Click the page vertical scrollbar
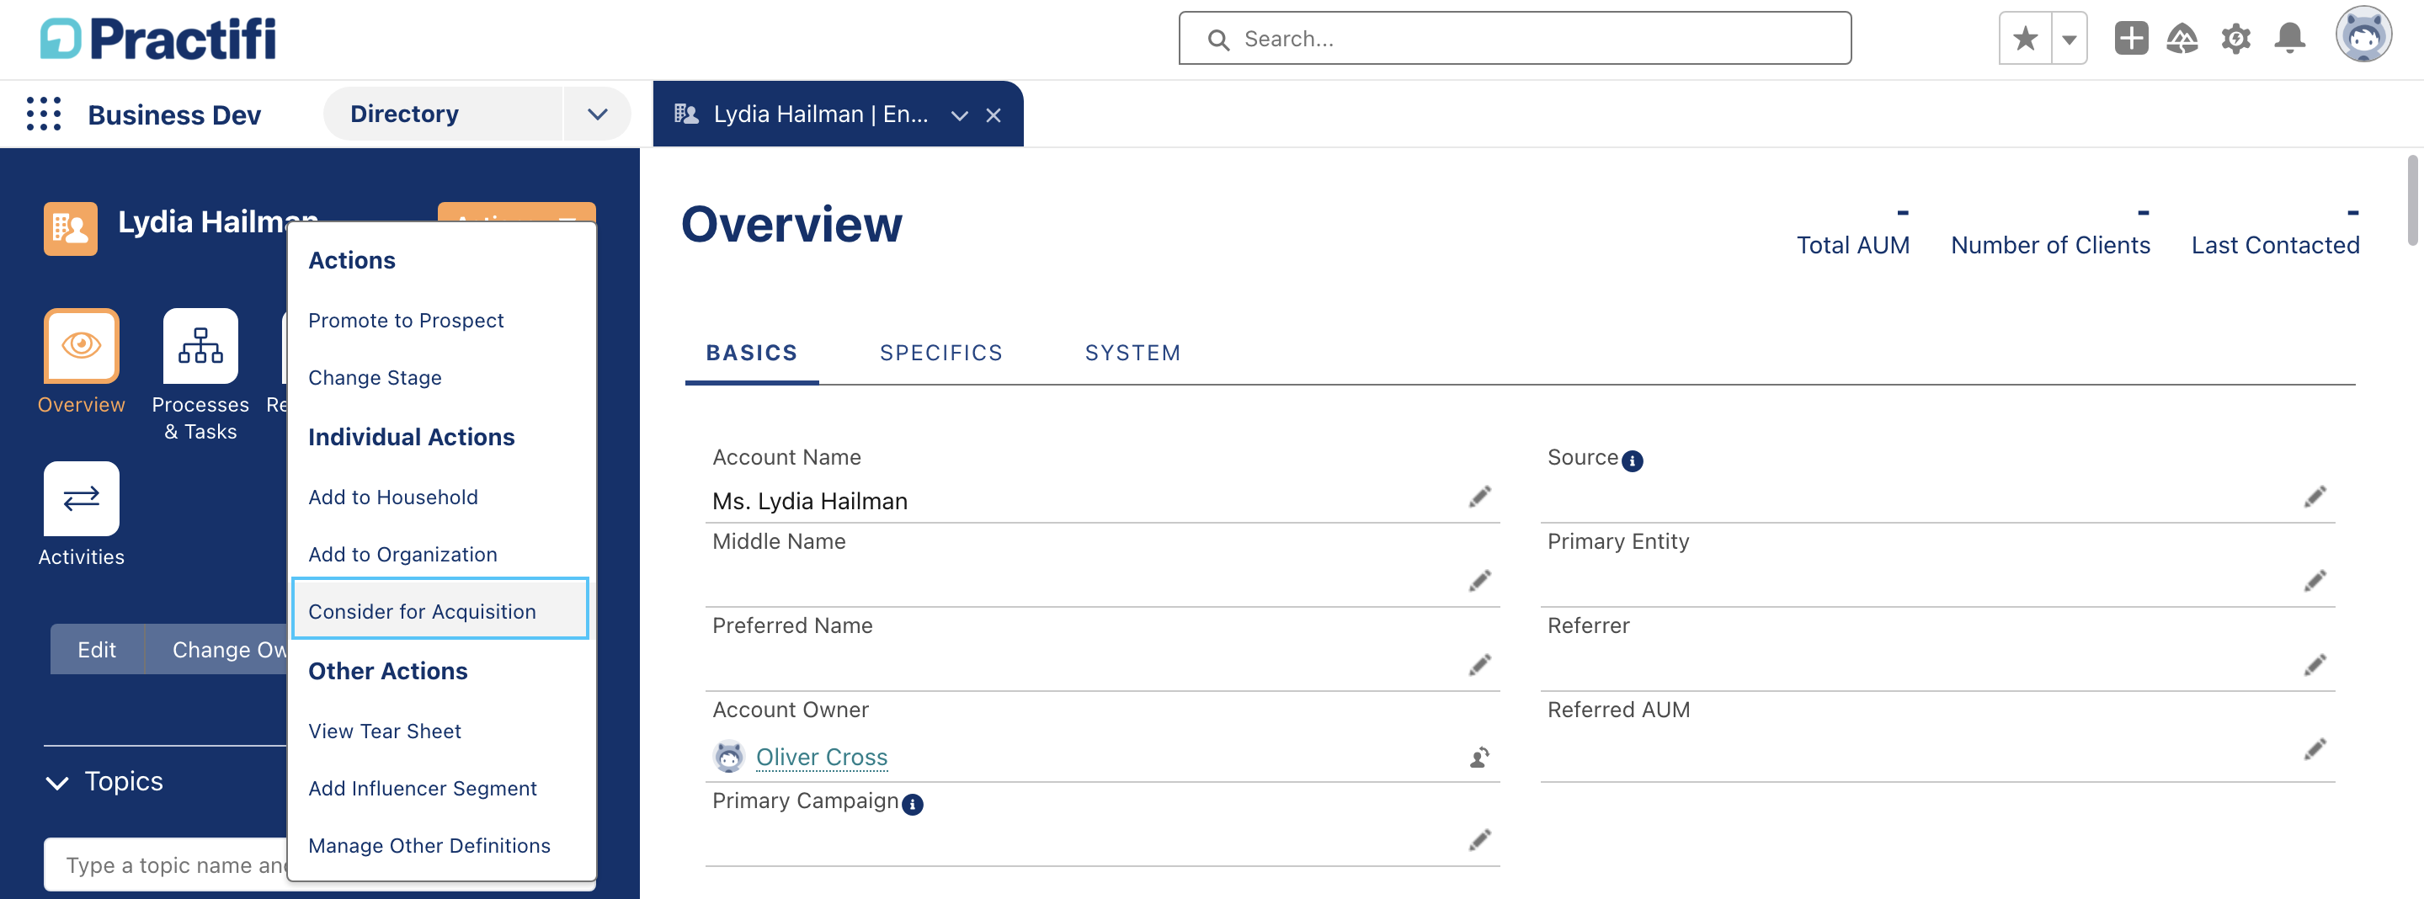 click(2411, 199)
